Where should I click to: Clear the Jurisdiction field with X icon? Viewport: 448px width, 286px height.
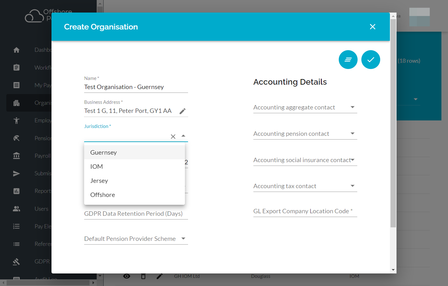click(173, 136)
